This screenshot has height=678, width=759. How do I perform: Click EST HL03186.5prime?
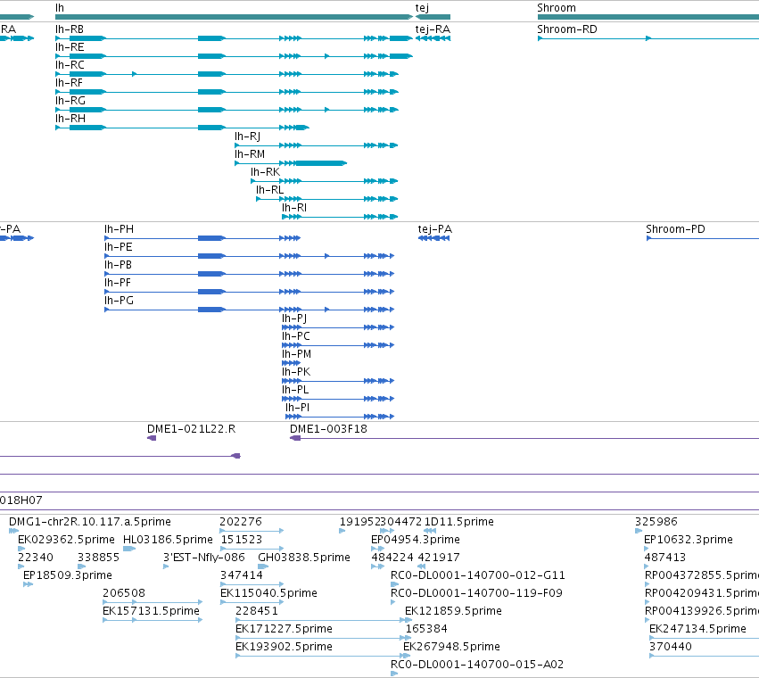(x=168, y=540)
